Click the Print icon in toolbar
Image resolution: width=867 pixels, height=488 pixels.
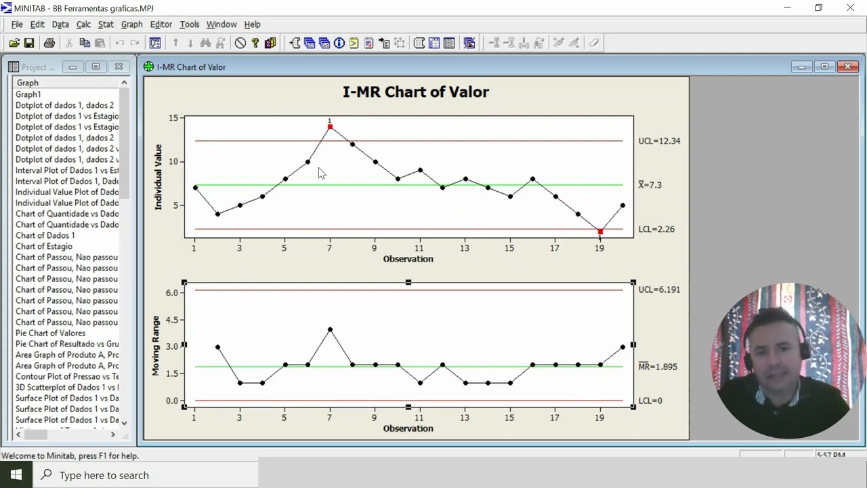49,43
